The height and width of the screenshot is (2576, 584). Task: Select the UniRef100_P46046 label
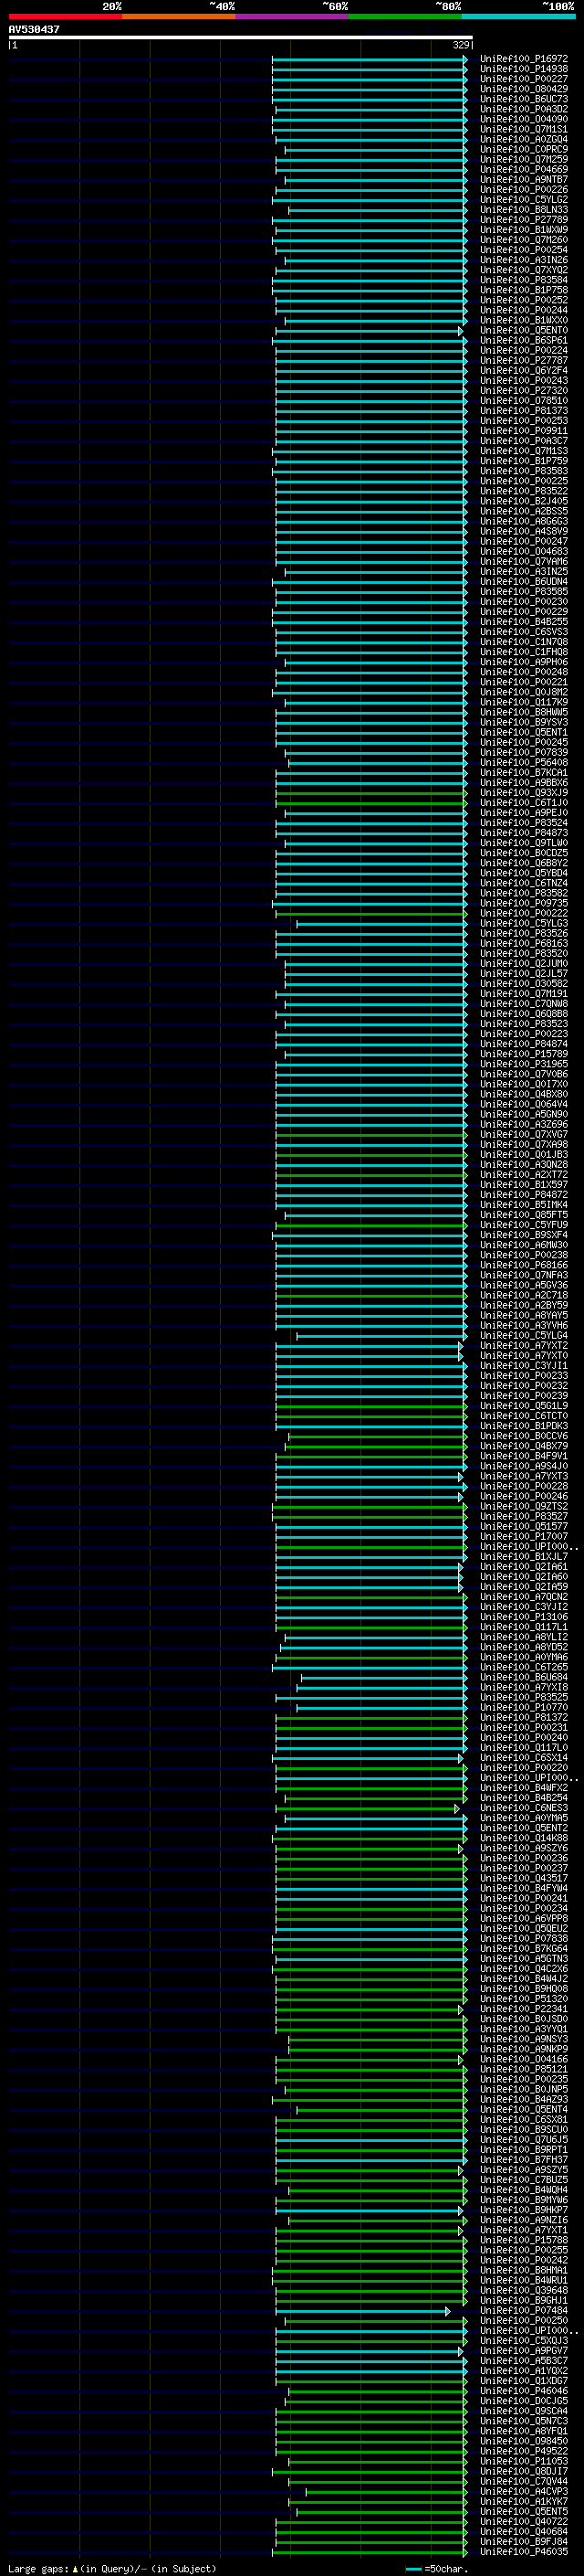[x=523, y=2391]
